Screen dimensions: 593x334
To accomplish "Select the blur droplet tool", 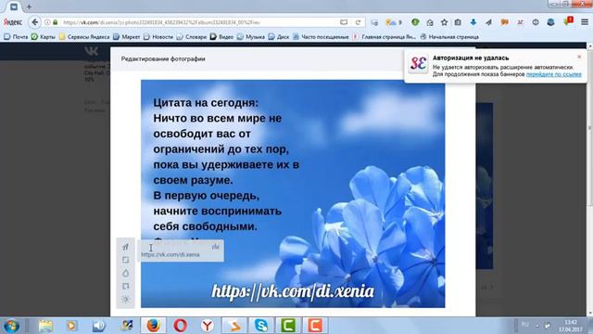I will (126, 273).
